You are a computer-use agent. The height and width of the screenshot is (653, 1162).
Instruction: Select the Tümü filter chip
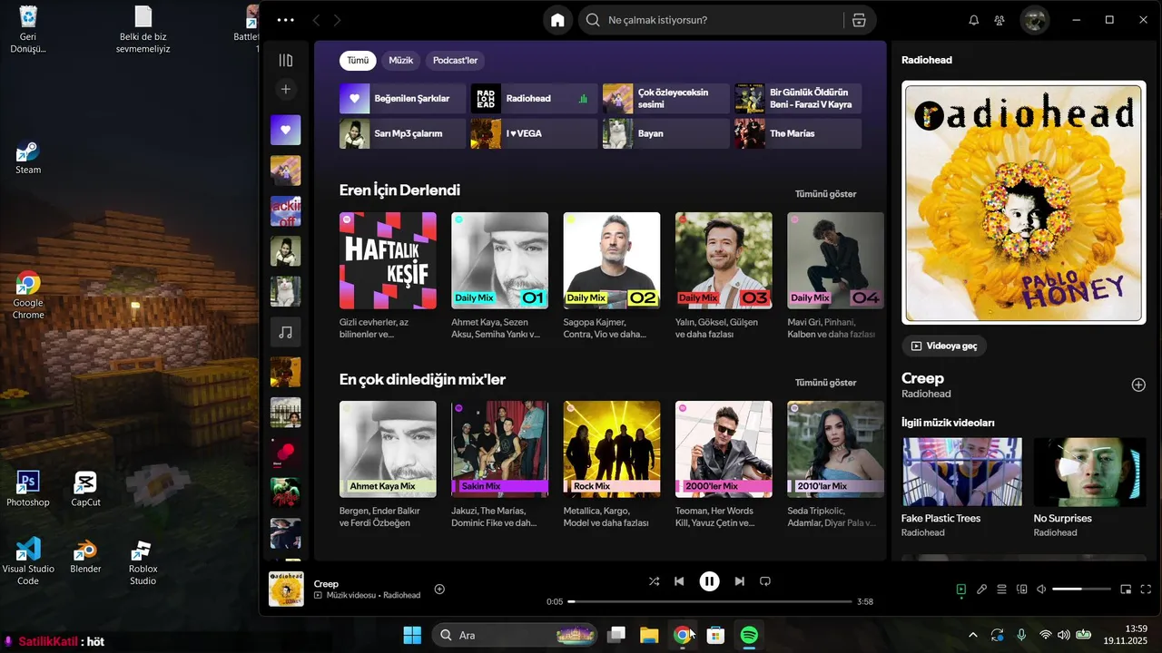[x=358, y=61]
